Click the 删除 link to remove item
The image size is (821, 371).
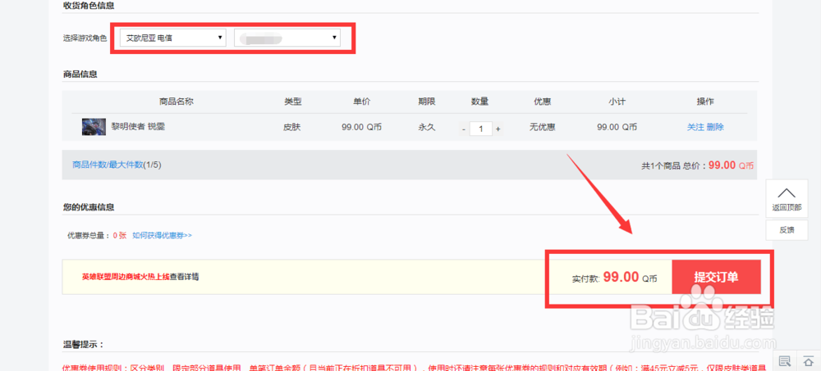pos(715,127)
